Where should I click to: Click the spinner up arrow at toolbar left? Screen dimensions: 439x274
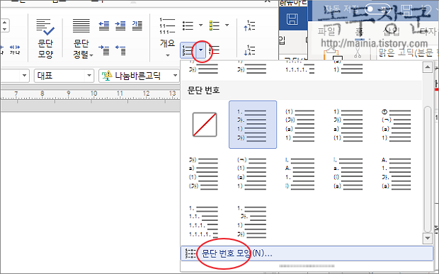click(4, 23)
